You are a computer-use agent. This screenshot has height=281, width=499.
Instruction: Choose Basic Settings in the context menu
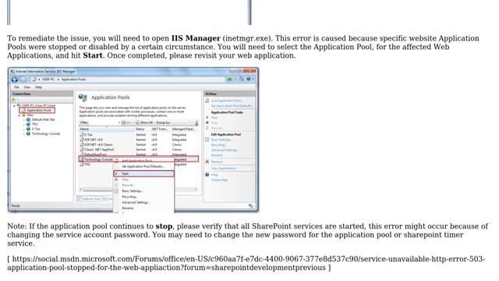click(x=143, y=190)
